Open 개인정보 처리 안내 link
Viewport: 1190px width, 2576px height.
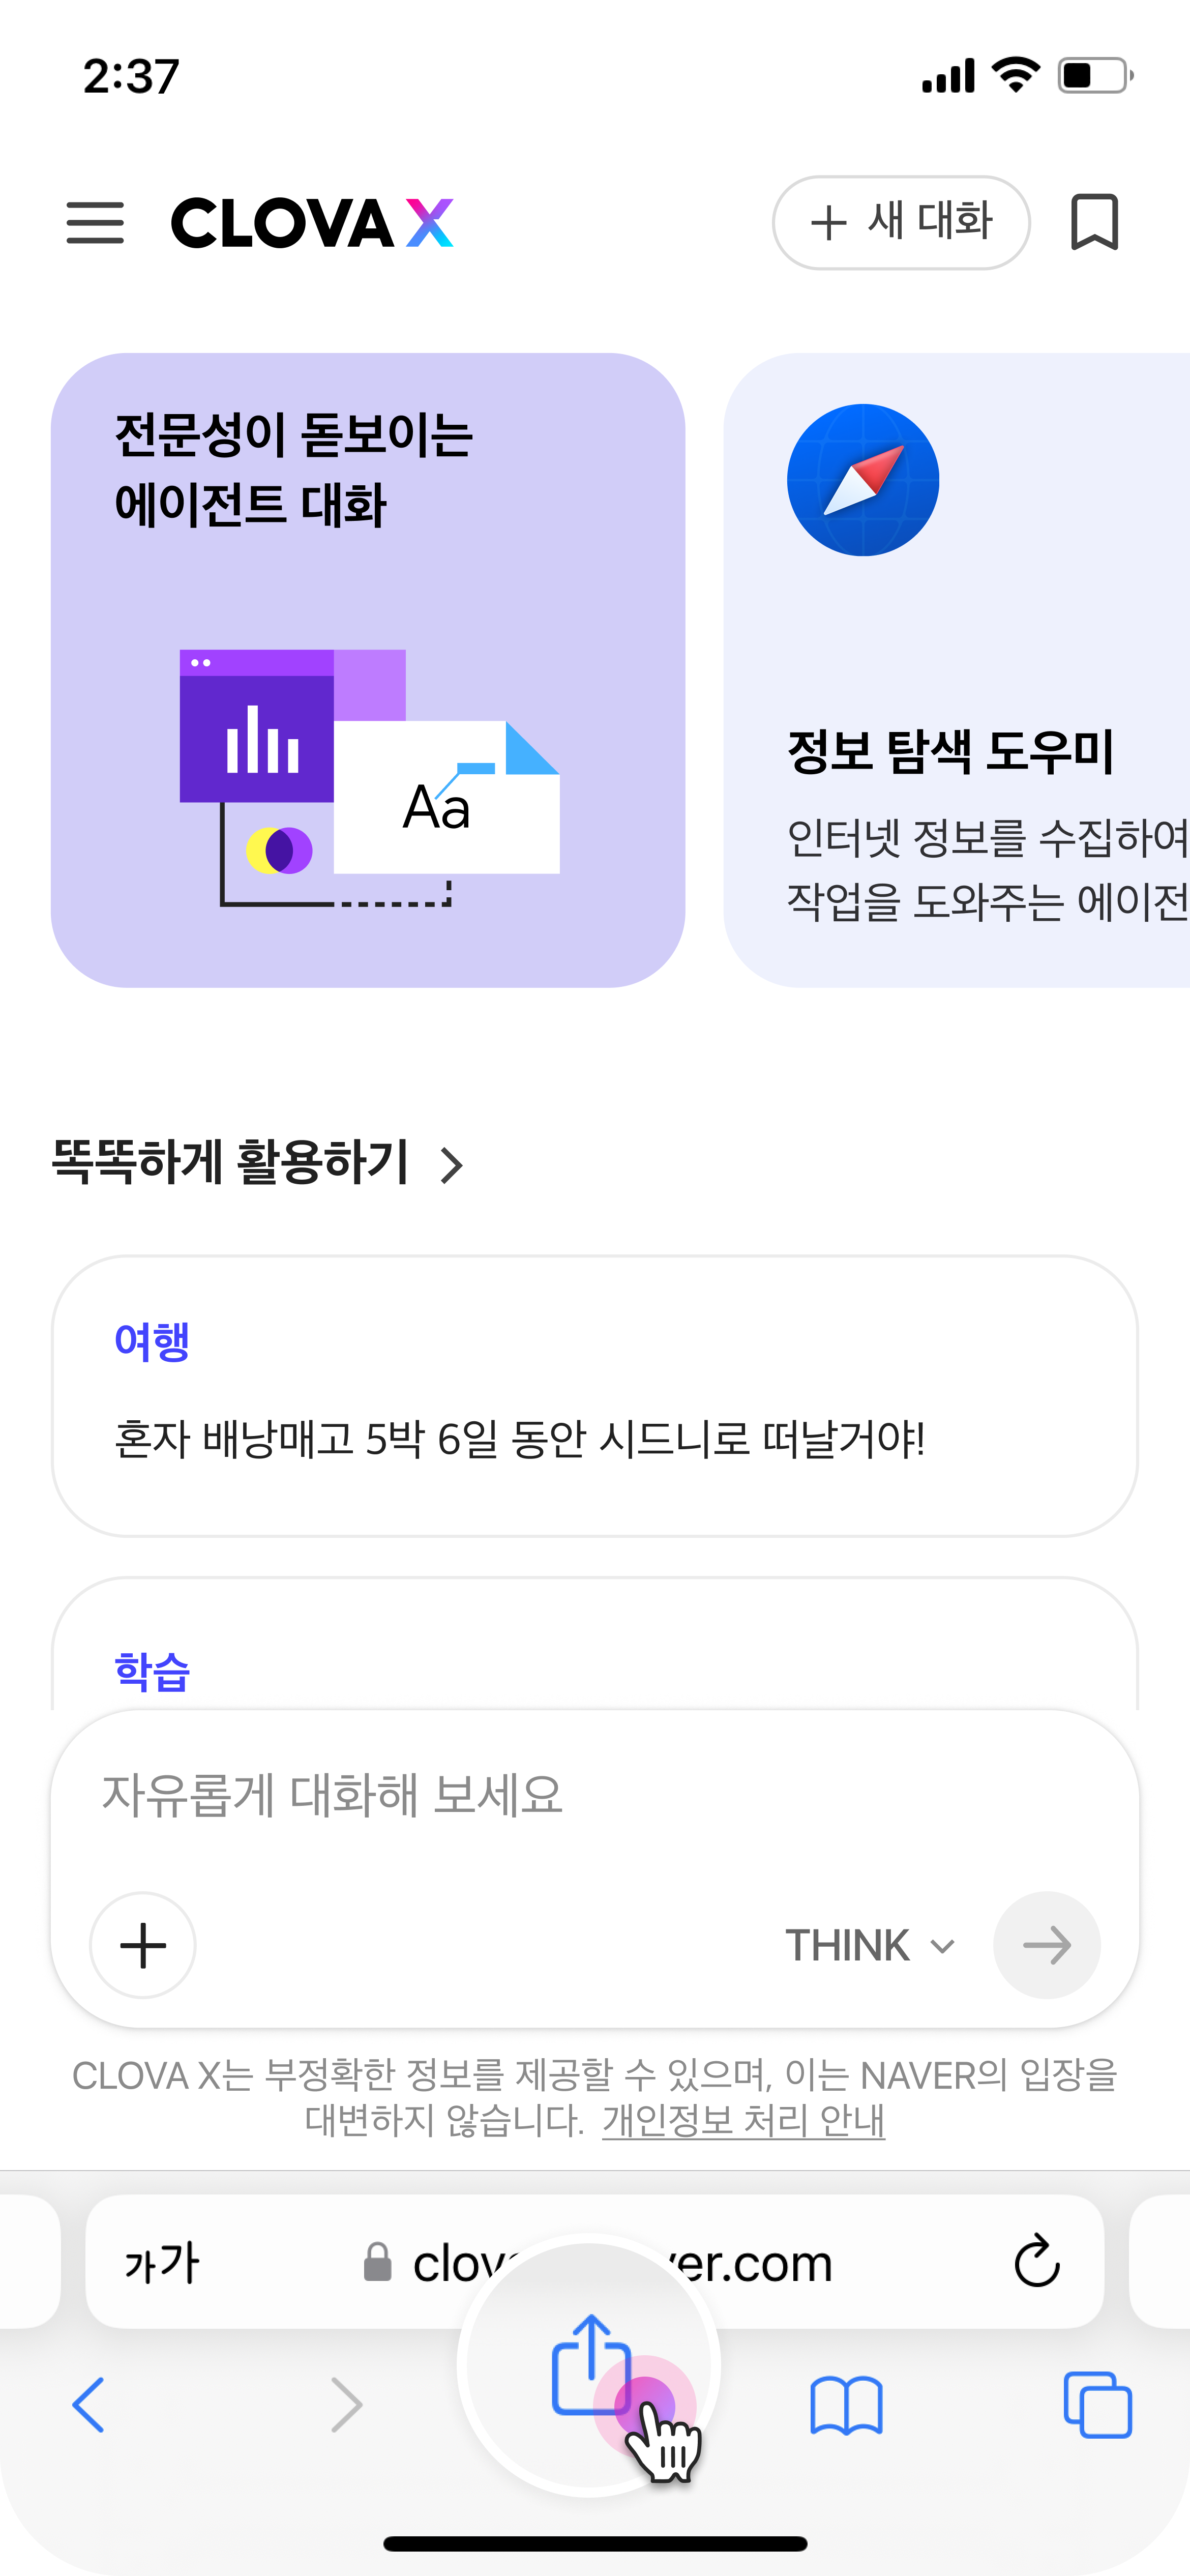click(x=743, y=2120)
